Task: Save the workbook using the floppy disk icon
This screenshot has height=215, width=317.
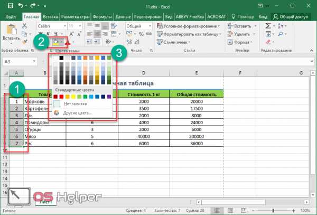Action: [11, 6]
